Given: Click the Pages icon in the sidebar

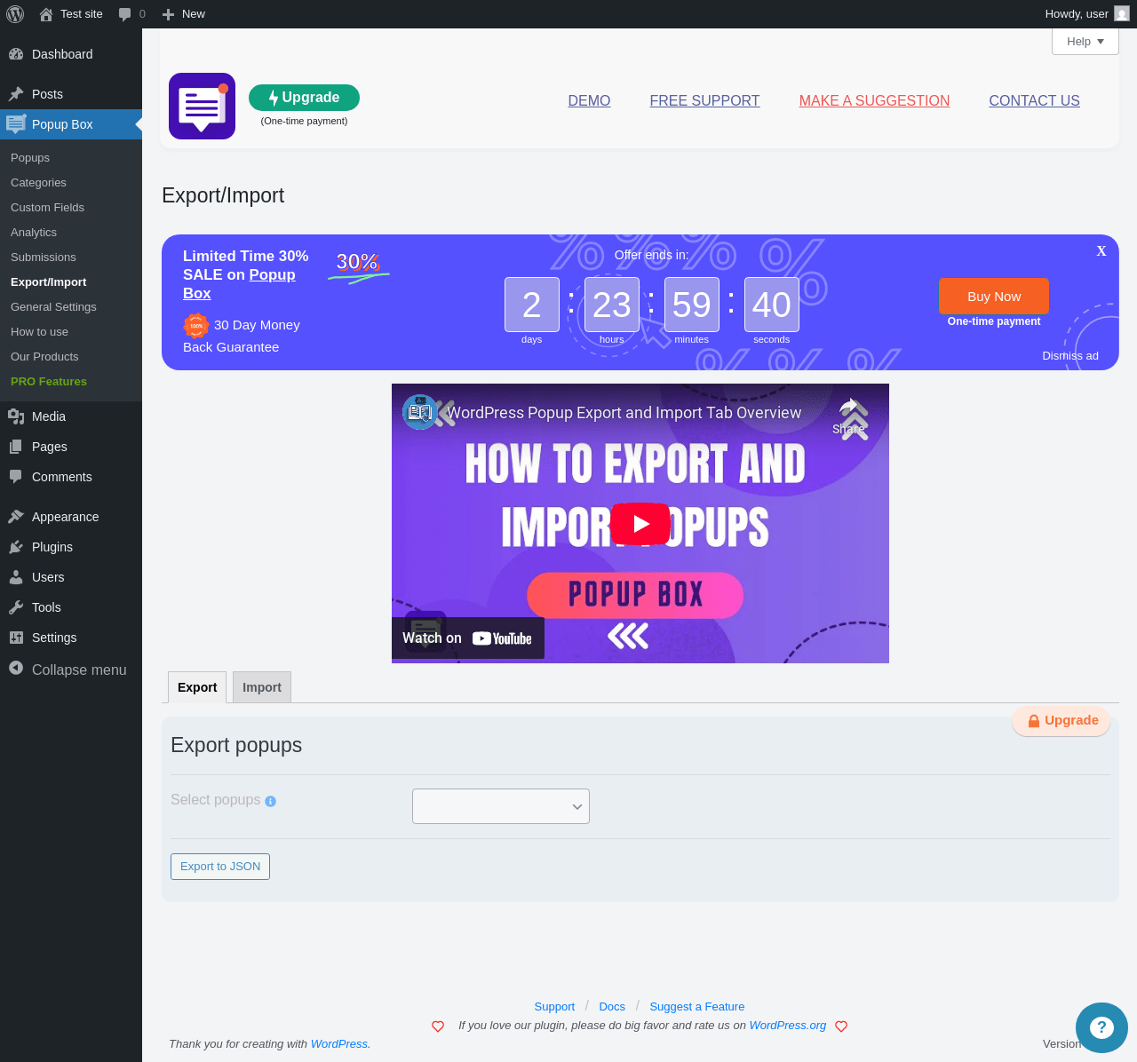Looking at the screenshot, I should click(16, 447).
